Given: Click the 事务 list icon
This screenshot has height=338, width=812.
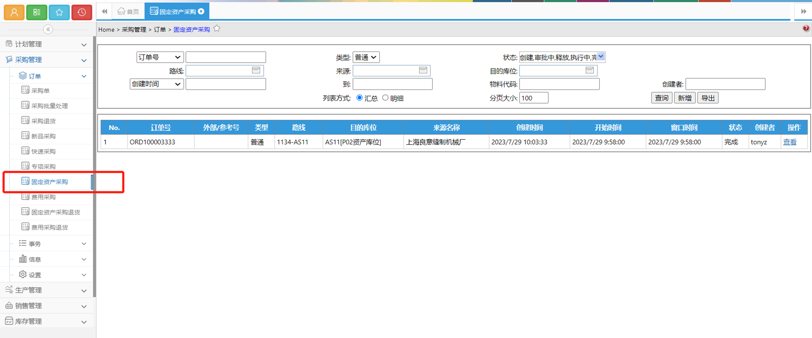Looking at the screenshot, I should (x=23, y=243).
